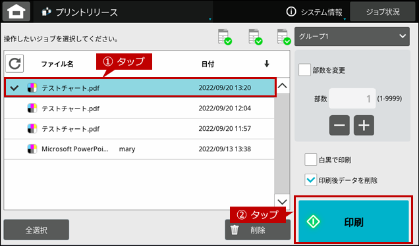Go to the home screen icon

pos(16,11)
